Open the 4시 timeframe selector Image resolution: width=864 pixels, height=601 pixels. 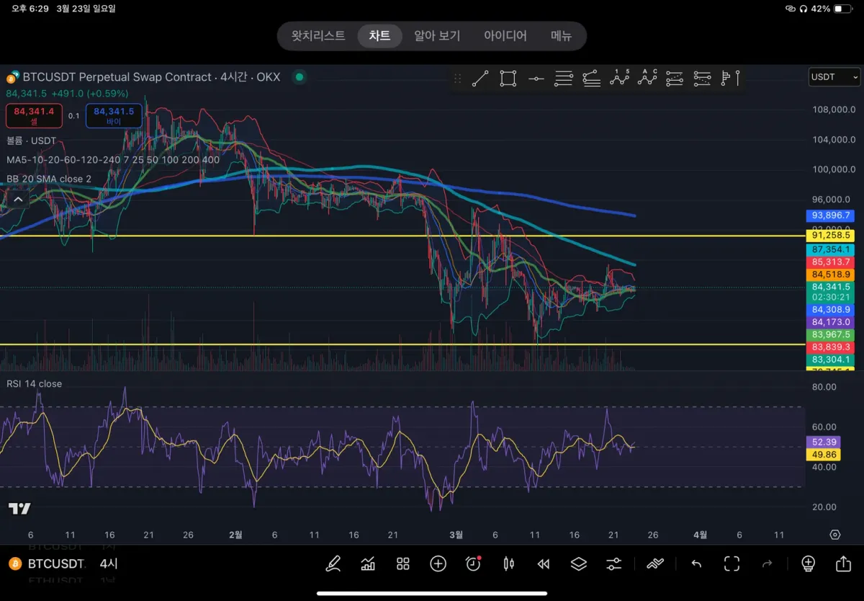[109, 564]
